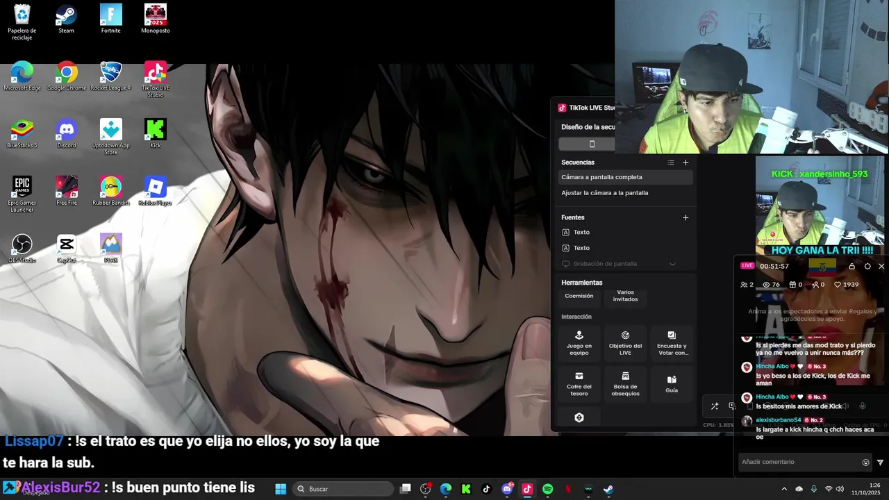
Task: Open TikTok LIVE Studio taskbar icon
Action: (527, 489)
